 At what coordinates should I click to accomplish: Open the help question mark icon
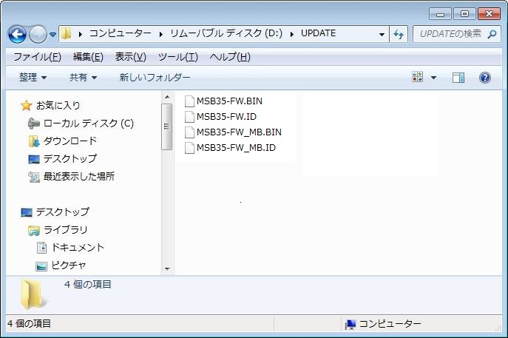click(485, 78)
